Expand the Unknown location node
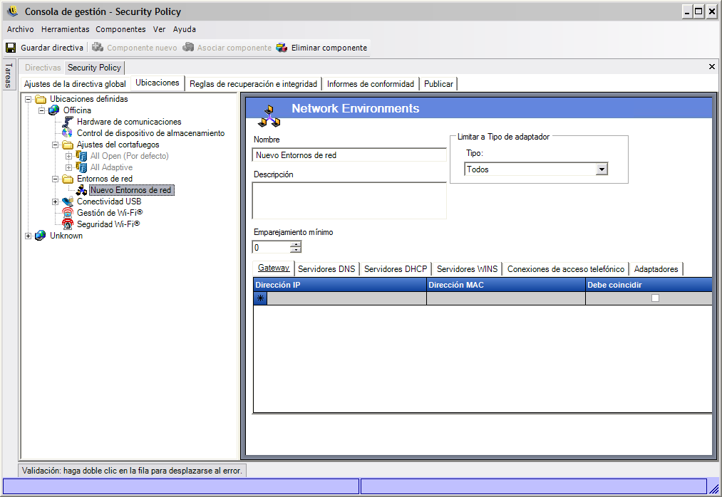Image resolution: width=722 pixels, height=497 pixels. pos(29,236)
